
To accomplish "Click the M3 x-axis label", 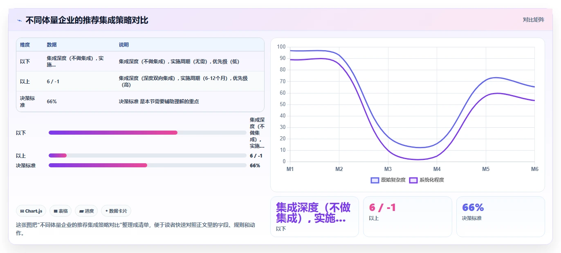I will [388, 169].
